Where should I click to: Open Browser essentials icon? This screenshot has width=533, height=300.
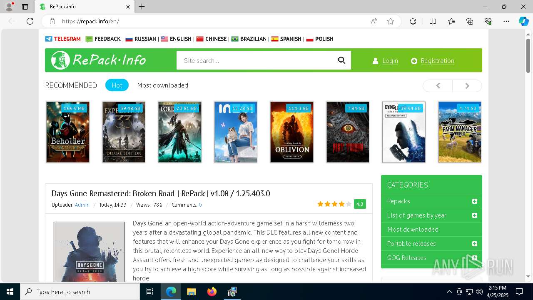point(488,21)
